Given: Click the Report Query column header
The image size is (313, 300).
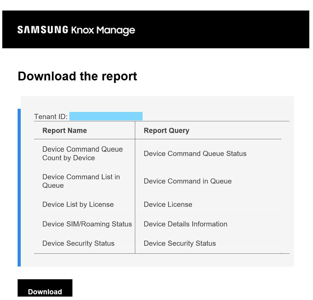Looking at the screenshot, I should (x=166, y=130).
